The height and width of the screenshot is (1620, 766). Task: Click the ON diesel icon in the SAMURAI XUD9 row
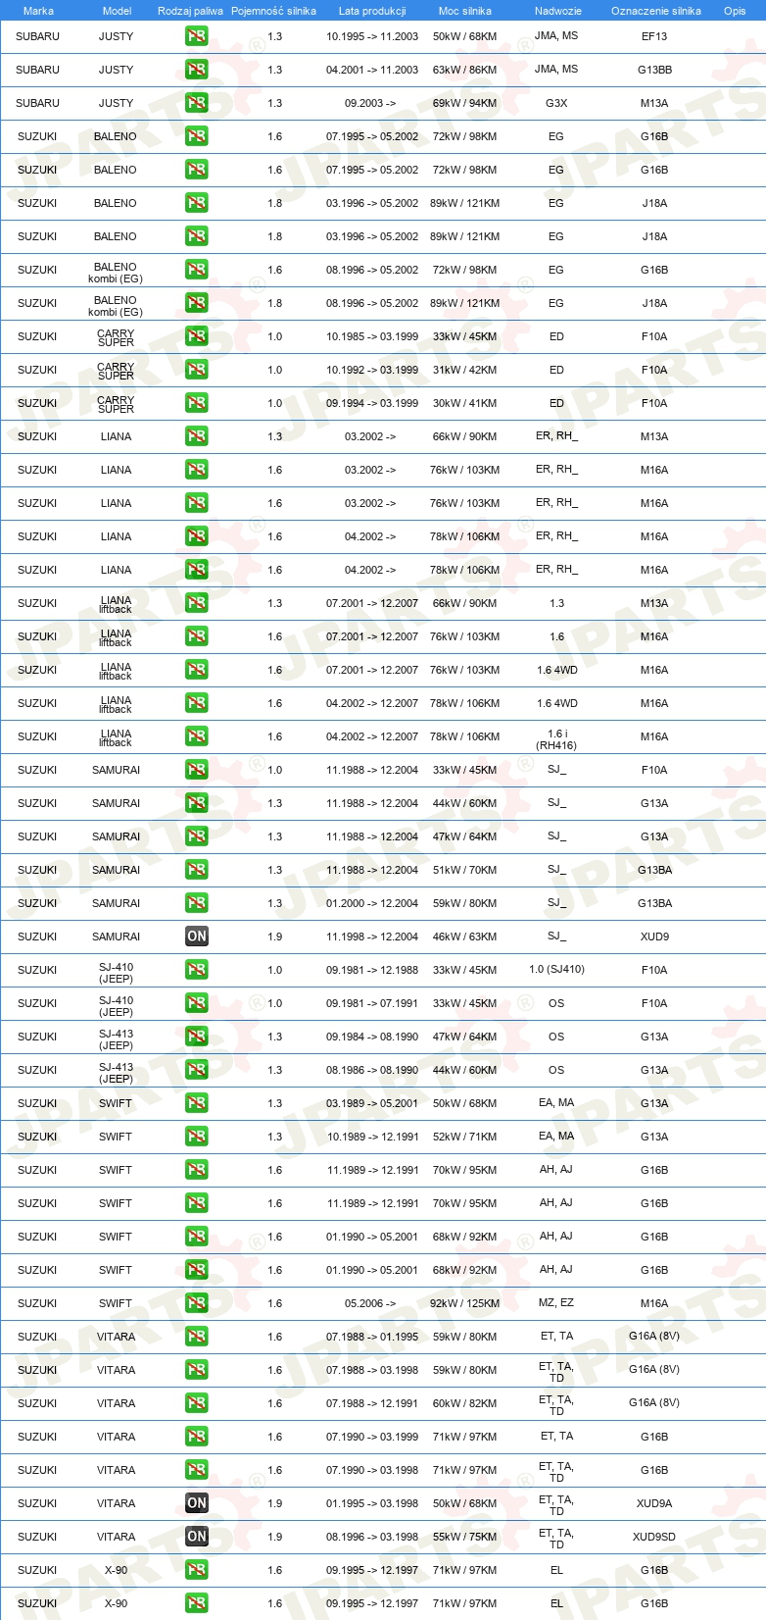click(197, 937)
